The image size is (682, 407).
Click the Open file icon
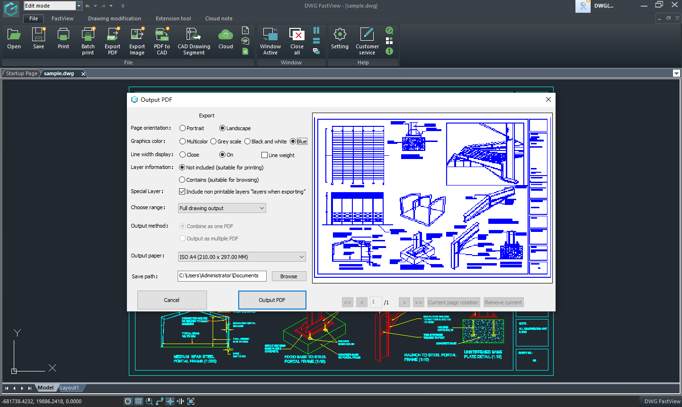coord(14,35)
